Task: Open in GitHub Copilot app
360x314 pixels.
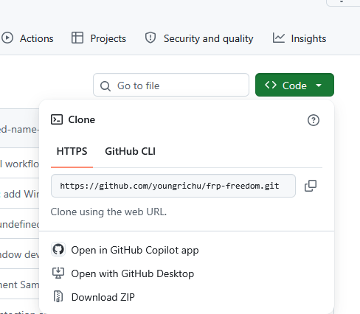Action: pos(125,250)
